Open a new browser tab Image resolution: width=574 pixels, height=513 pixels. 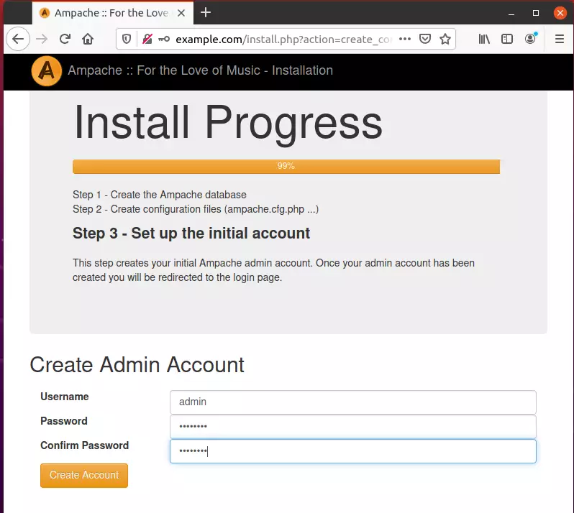coord(206,12)
